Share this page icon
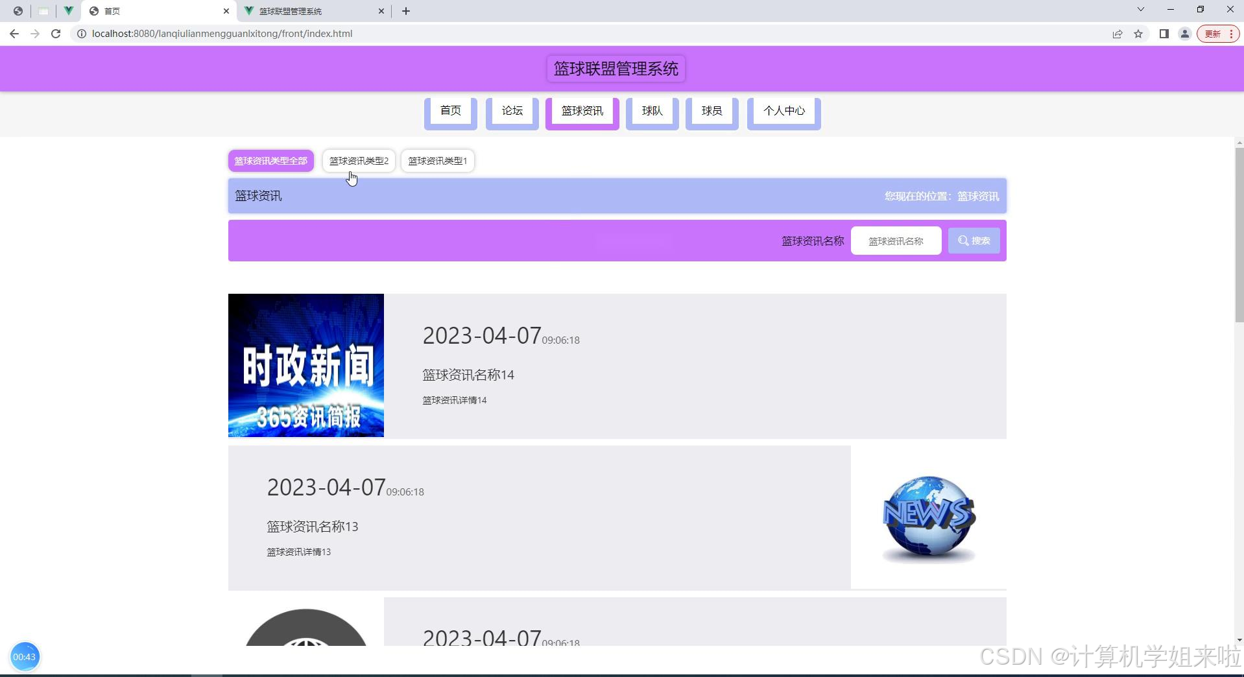1244x677 pixels. point(1118,34)
